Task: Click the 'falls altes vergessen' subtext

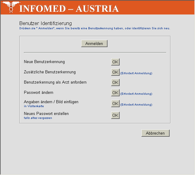Action: click(x=38, y=118)
